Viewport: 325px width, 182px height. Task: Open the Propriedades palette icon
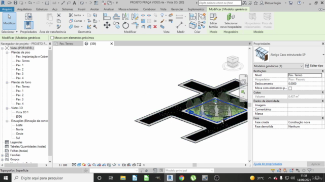click(28, 25)
